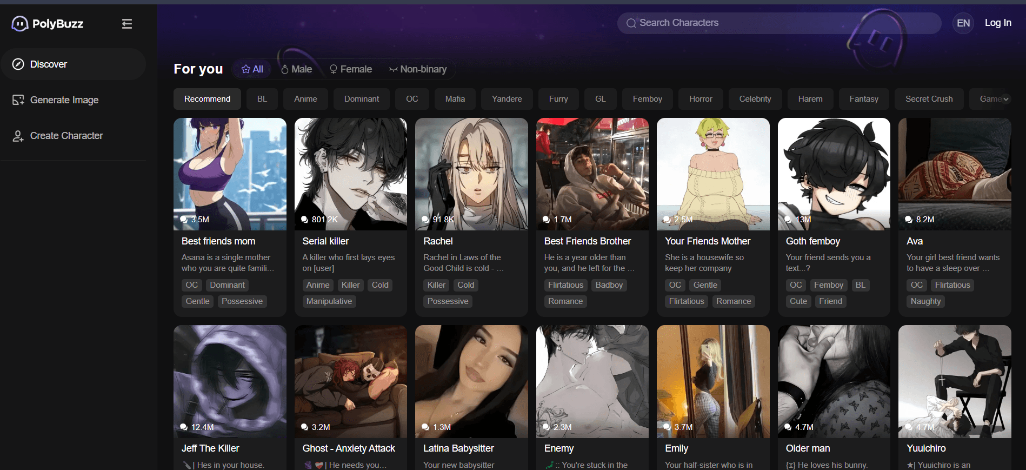This screenshot has width=1026, height=470.
Task: Select the Female gender filter
Action: [x=351, y=69]
